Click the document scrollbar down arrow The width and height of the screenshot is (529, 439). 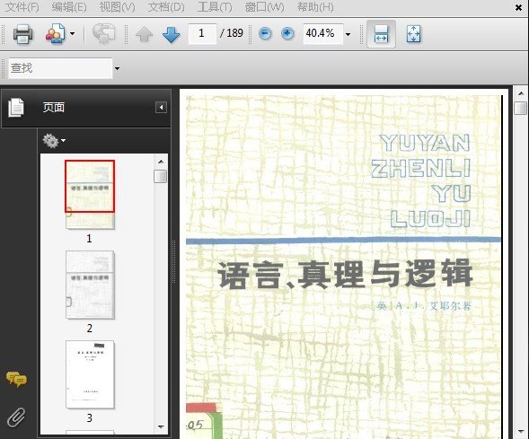521,432
